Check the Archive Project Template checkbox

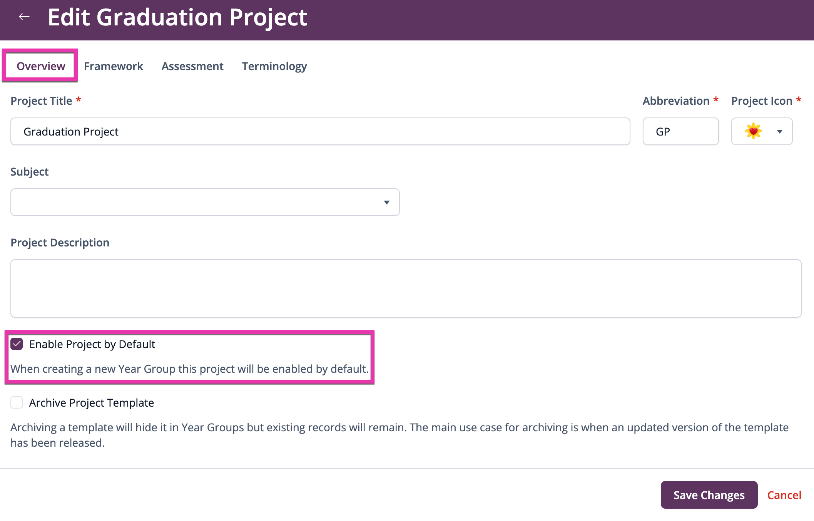coord(17,402)
